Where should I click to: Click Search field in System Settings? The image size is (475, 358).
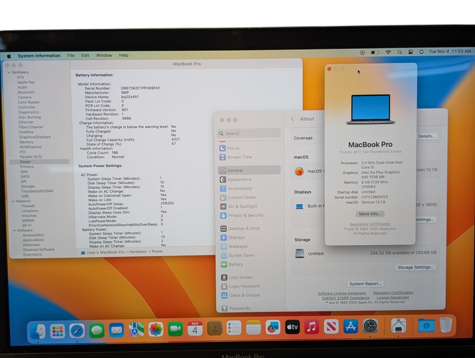[249, 133]
